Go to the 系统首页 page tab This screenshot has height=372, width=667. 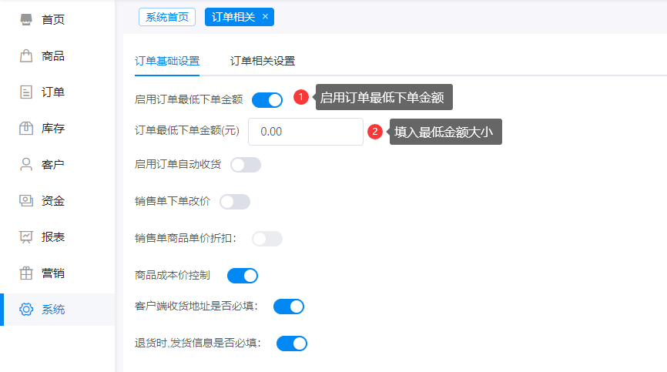coord(167,17)
